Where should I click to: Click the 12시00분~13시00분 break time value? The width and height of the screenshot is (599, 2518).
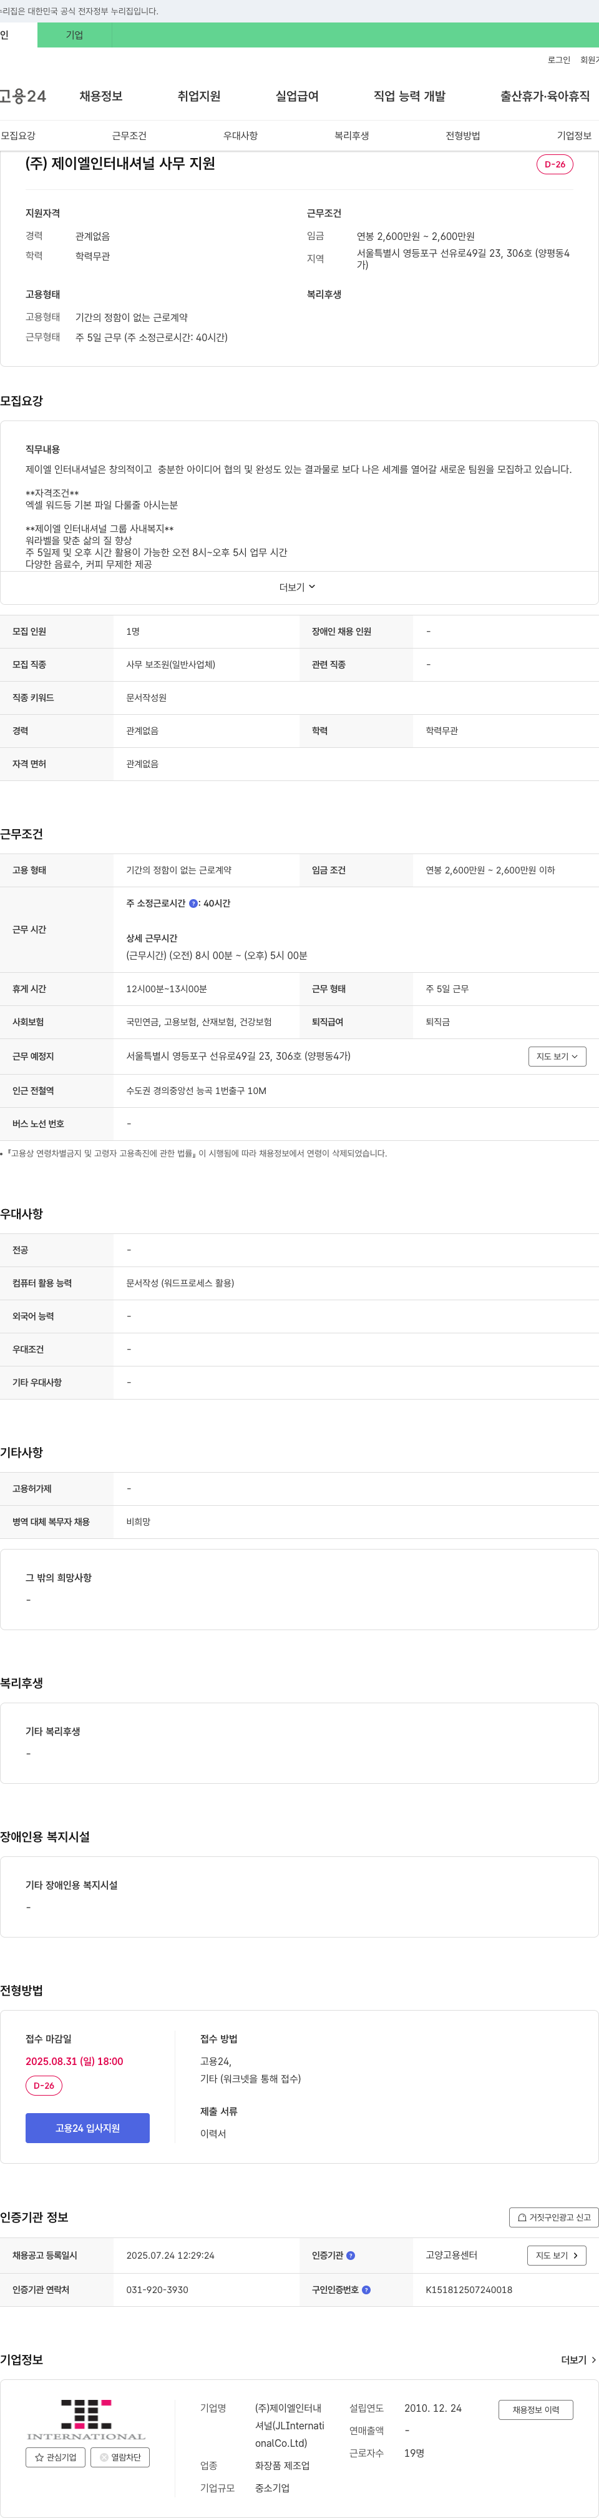tap(166, 989)
